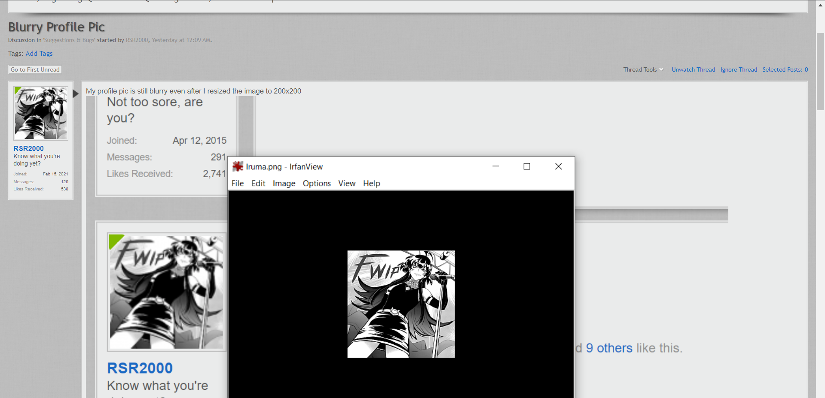
Task: Click the page vertical scrollbar thumb
Action: (821, 71)
